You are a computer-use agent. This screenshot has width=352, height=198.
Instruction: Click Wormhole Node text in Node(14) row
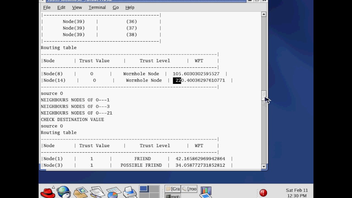click(144, 80)
